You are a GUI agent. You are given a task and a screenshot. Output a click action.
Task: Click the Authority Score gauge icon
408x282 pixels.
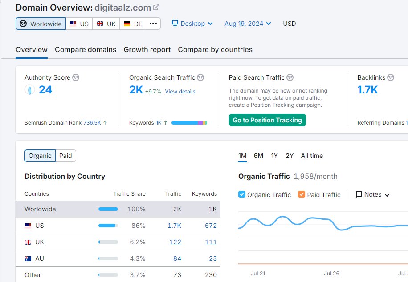pos(30,90)
